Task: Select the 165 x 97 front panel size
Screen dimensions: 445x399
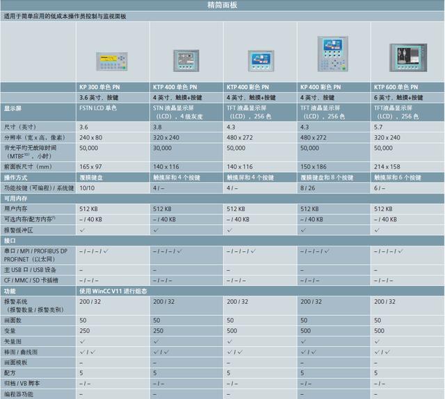Action: (x=90, y=167)
